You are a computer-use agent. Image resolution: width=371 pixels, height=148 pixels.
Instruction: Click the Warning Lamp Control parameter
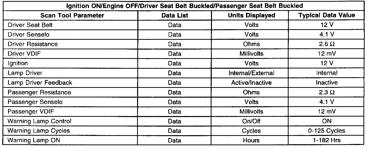click(x=39, y=121)
